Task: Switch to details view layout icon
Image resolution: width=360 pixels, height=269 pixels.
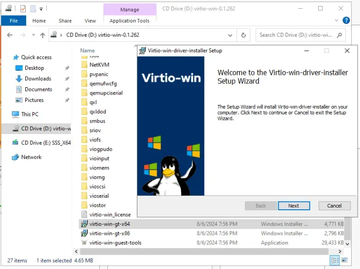Action: (x=335, y=260)
